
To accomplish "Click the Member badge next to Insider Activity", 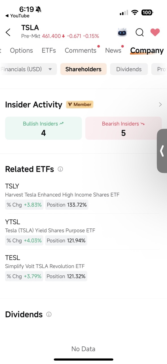I will click(x=80, y=104).
